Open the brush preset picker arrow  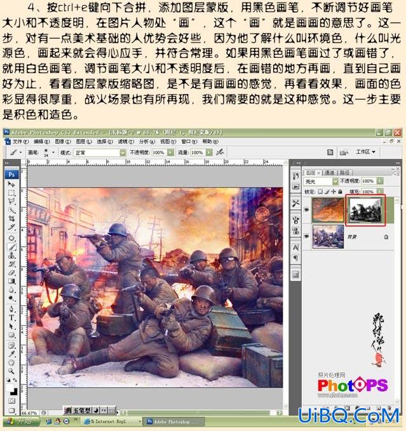pyautogui.click(x=53, y=153)
